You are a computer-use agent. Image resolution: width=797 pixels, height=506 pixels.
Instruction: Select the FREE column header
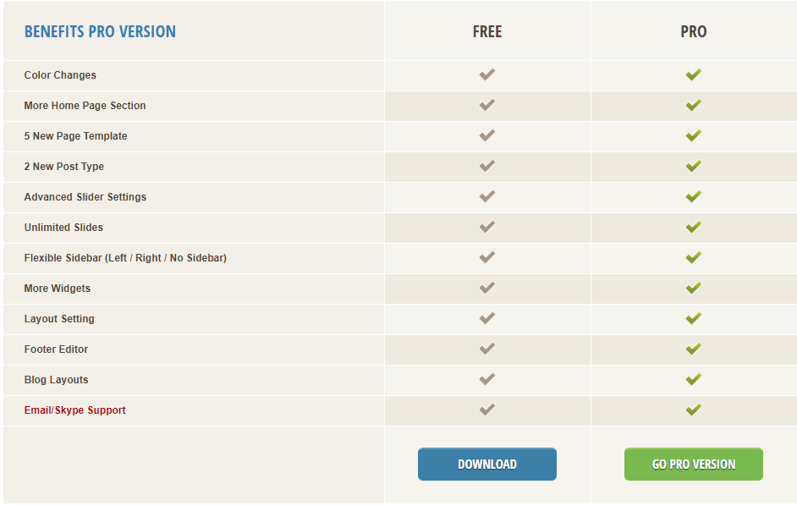click(486, 32)
